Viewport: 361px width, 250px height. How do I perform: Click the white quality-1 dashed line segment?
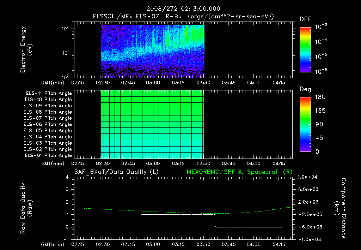(178, 214)
